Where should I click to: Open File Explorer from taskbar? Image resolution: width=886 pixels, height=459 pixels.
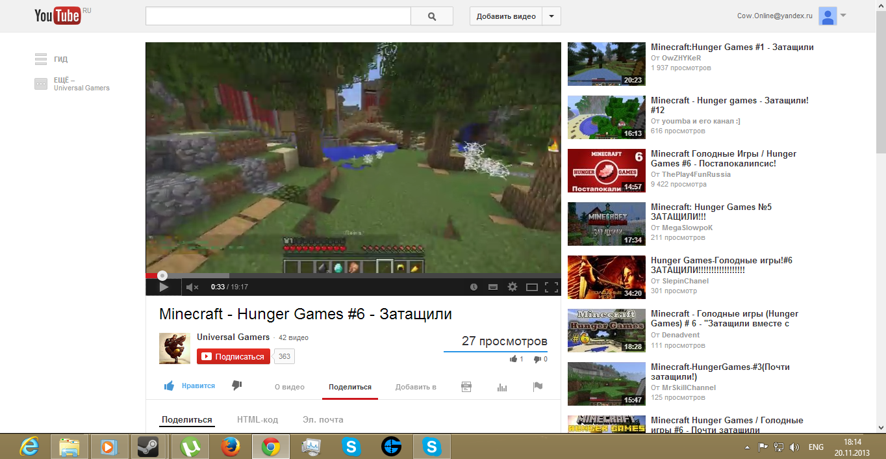click(x=69, y=447)
